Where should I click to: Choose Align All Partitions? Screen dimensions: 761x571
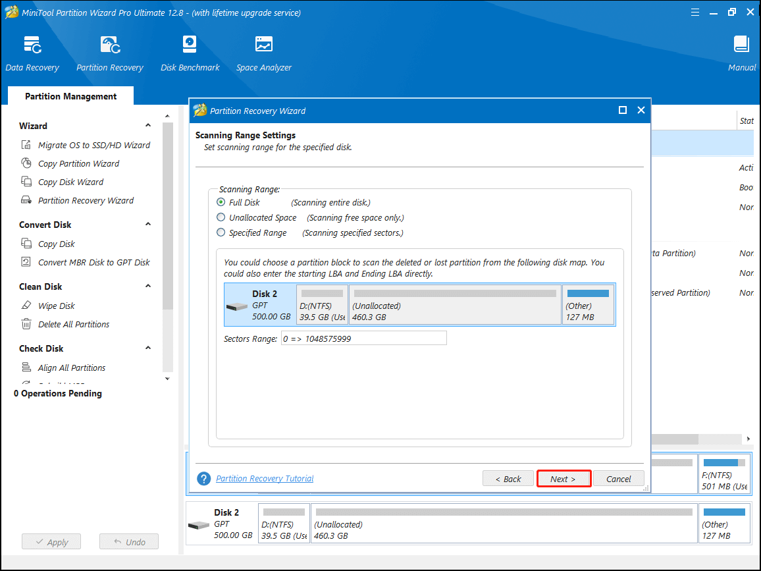click(x=72, y=367)
